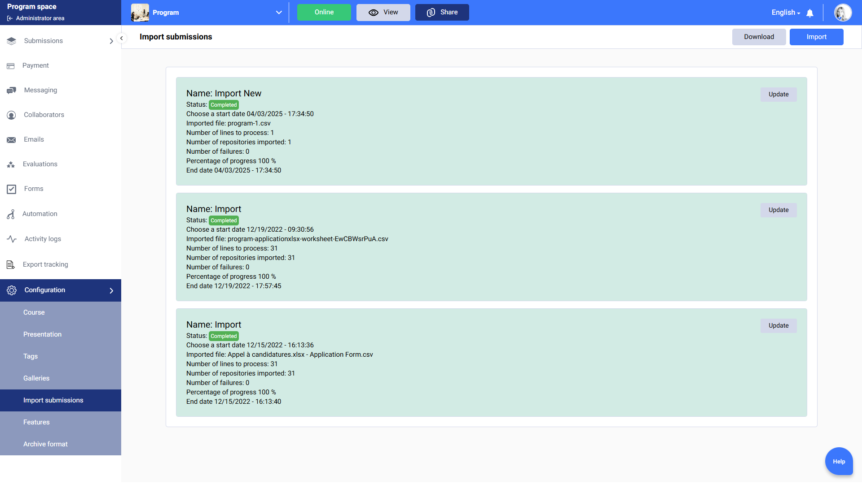Click the Activity logs pulse icon
The image size is (862, 484).
(12, 239)
